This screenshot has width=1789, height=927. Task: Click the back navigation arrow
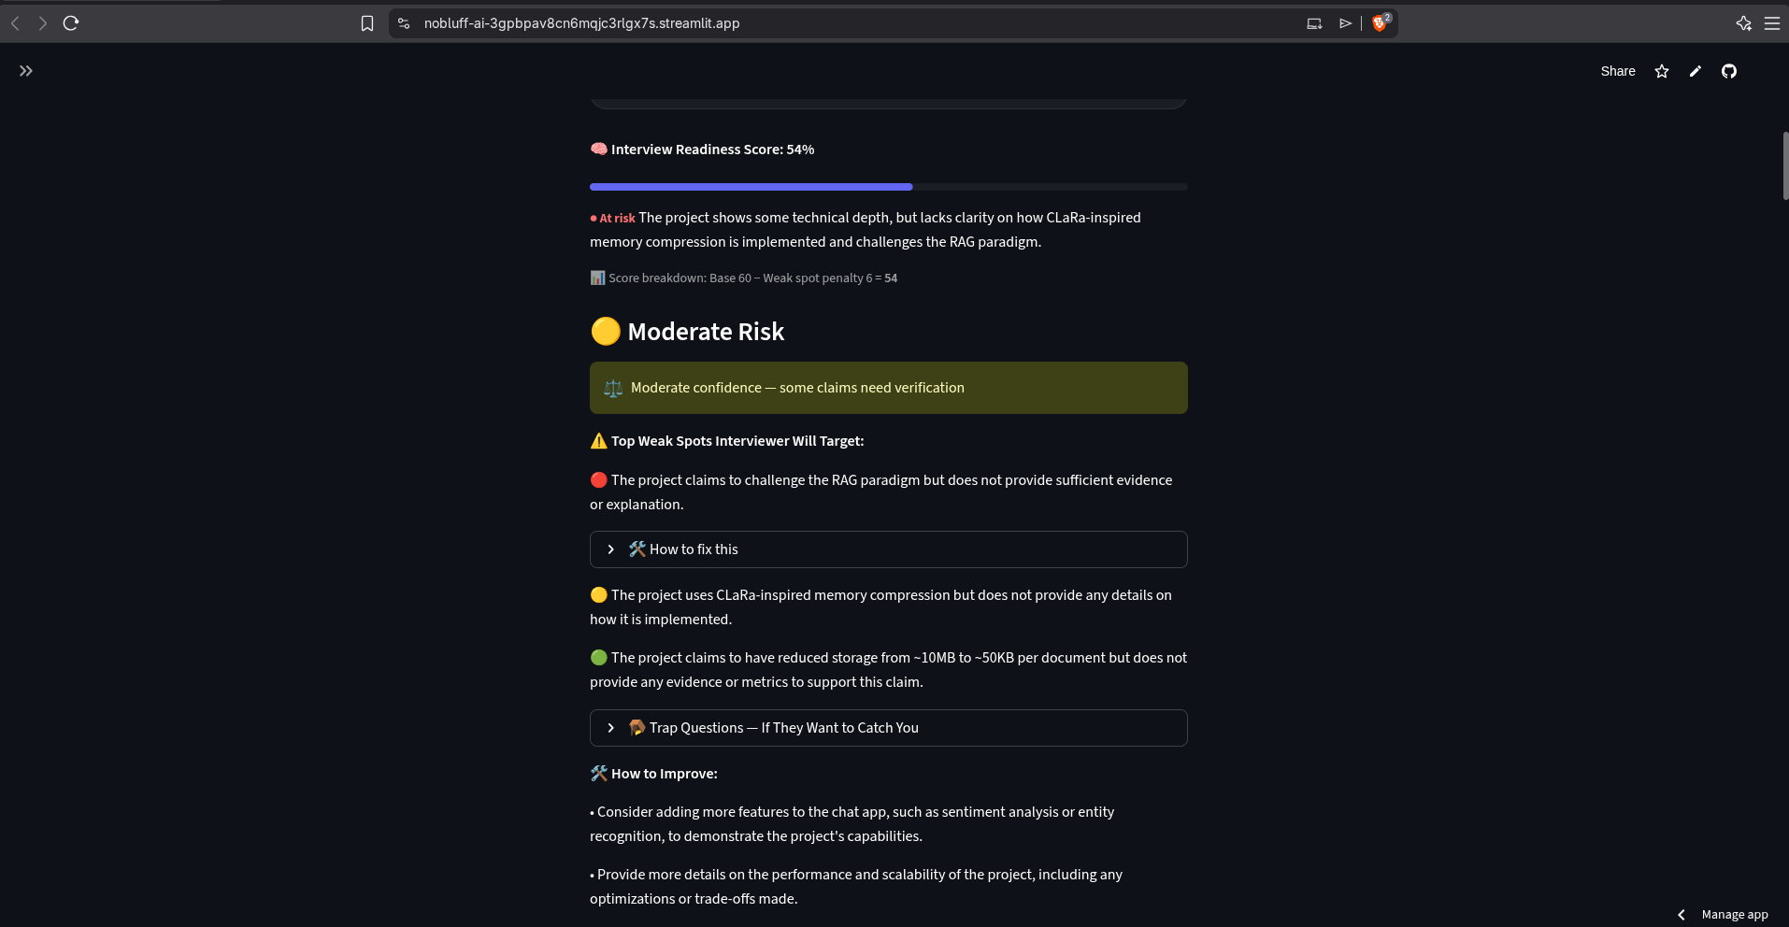(x=15, y=23)
